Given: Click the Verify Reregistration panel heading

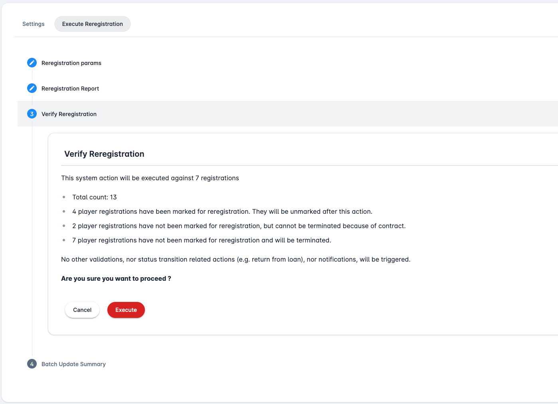Looking at the screenshot, I should pos(104,154).
